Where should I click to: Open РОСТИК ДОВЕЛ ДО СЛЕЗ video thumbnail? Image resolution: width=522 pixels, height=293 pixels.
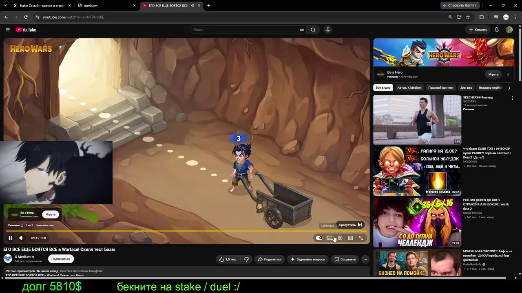point(417,222)
